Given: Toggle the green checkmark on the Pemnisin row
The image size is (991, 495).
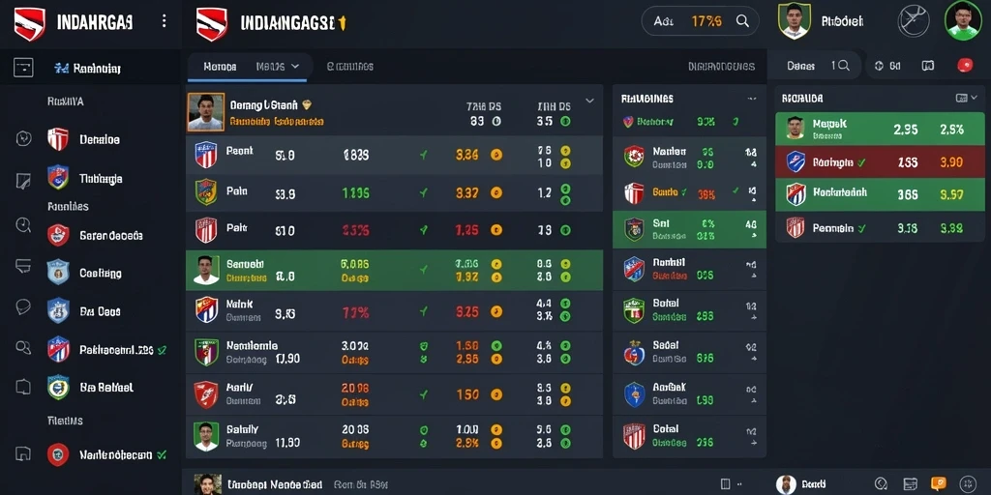Looking at the screenshot, I should [862, 228].
